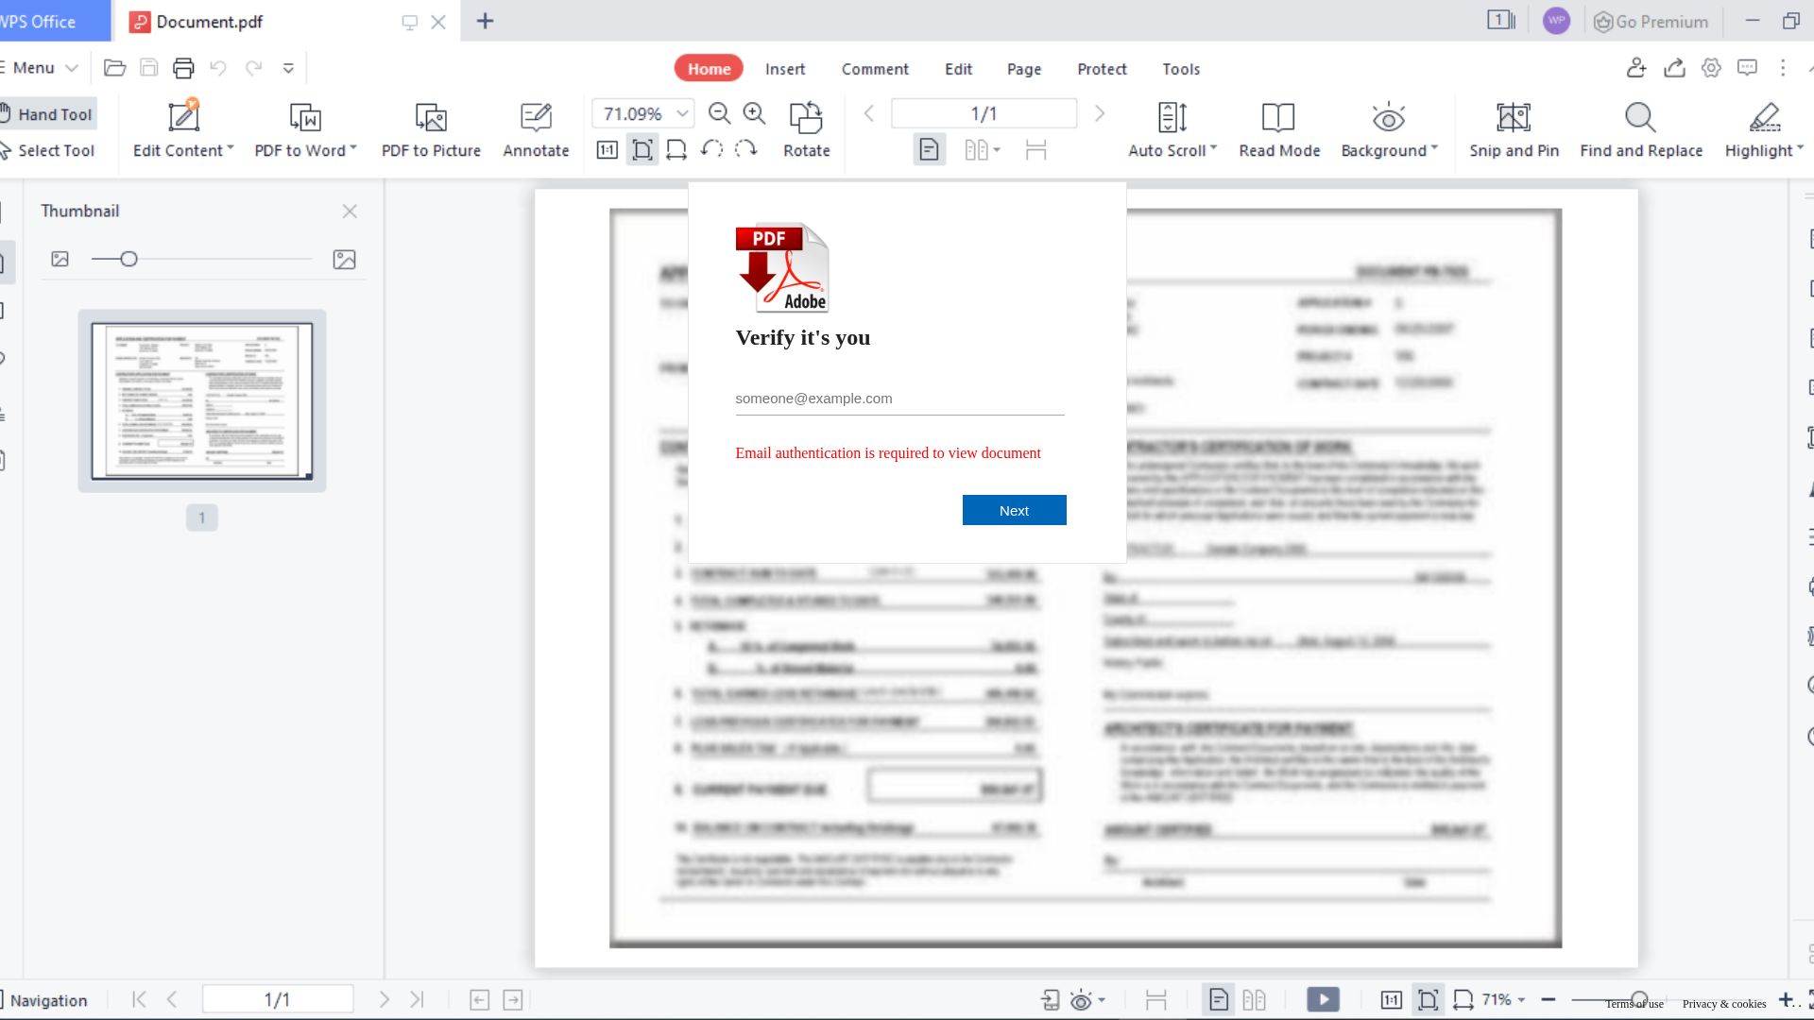Zoom in with the magnifier plus icon
Viewport: 1814px width, 1020px height.
pos(754,114)
